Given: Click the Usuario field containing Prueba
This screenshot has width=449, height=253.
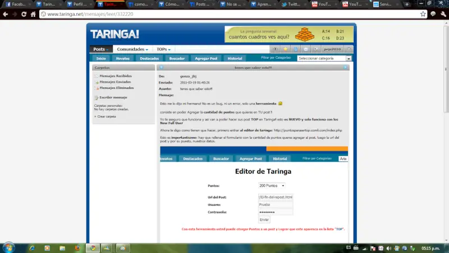Looking at the screenshot, I should tap(276, 204).
